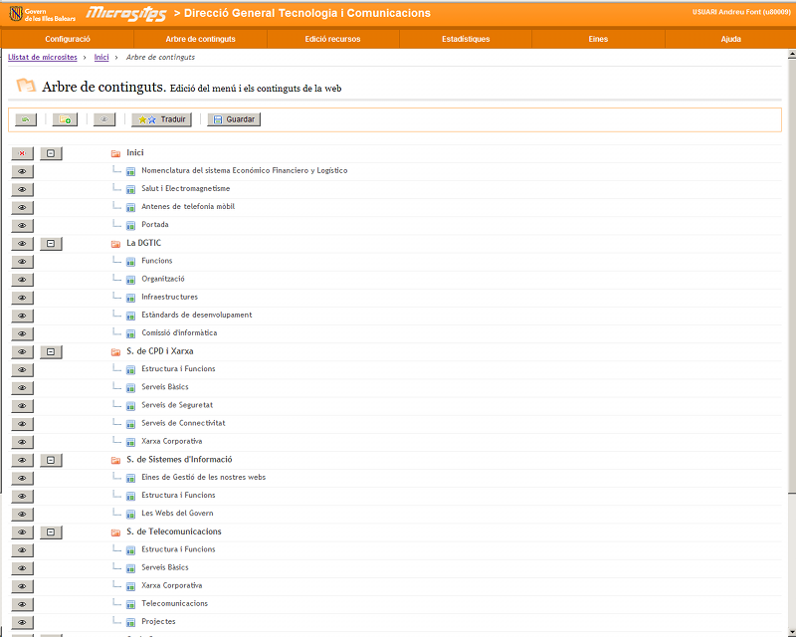Click the Govern de les Illes Balears logo
The image size is (796, 637).
pos(42,14)
